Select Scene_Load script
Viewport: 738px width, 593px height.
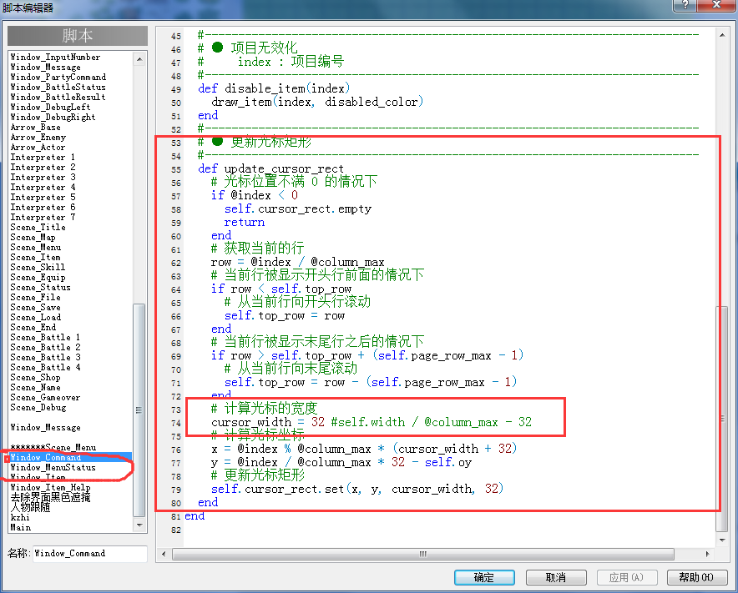coord(36,317)
